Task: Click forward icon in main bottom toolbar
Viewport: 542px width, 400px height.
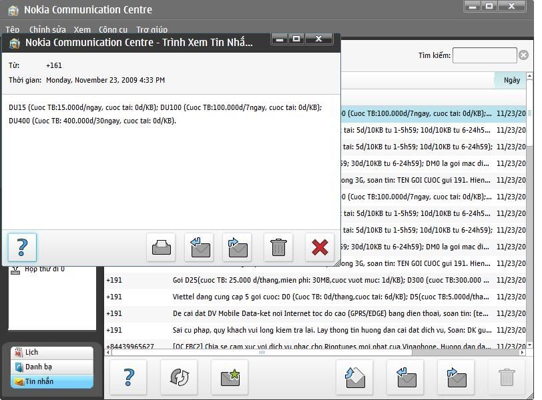Action: pos(456,377)
